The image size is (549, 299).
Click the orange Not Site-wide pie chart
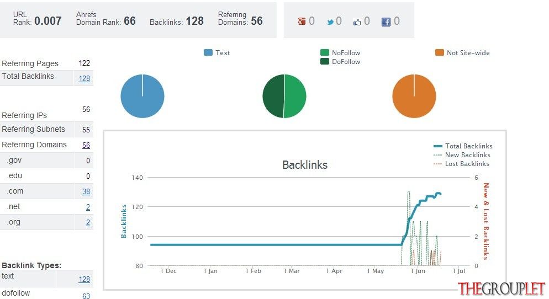coord(414,96)
